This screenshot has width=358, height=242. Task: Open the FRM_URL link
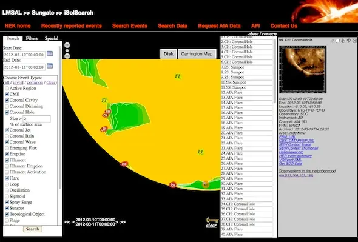point(287,136)
